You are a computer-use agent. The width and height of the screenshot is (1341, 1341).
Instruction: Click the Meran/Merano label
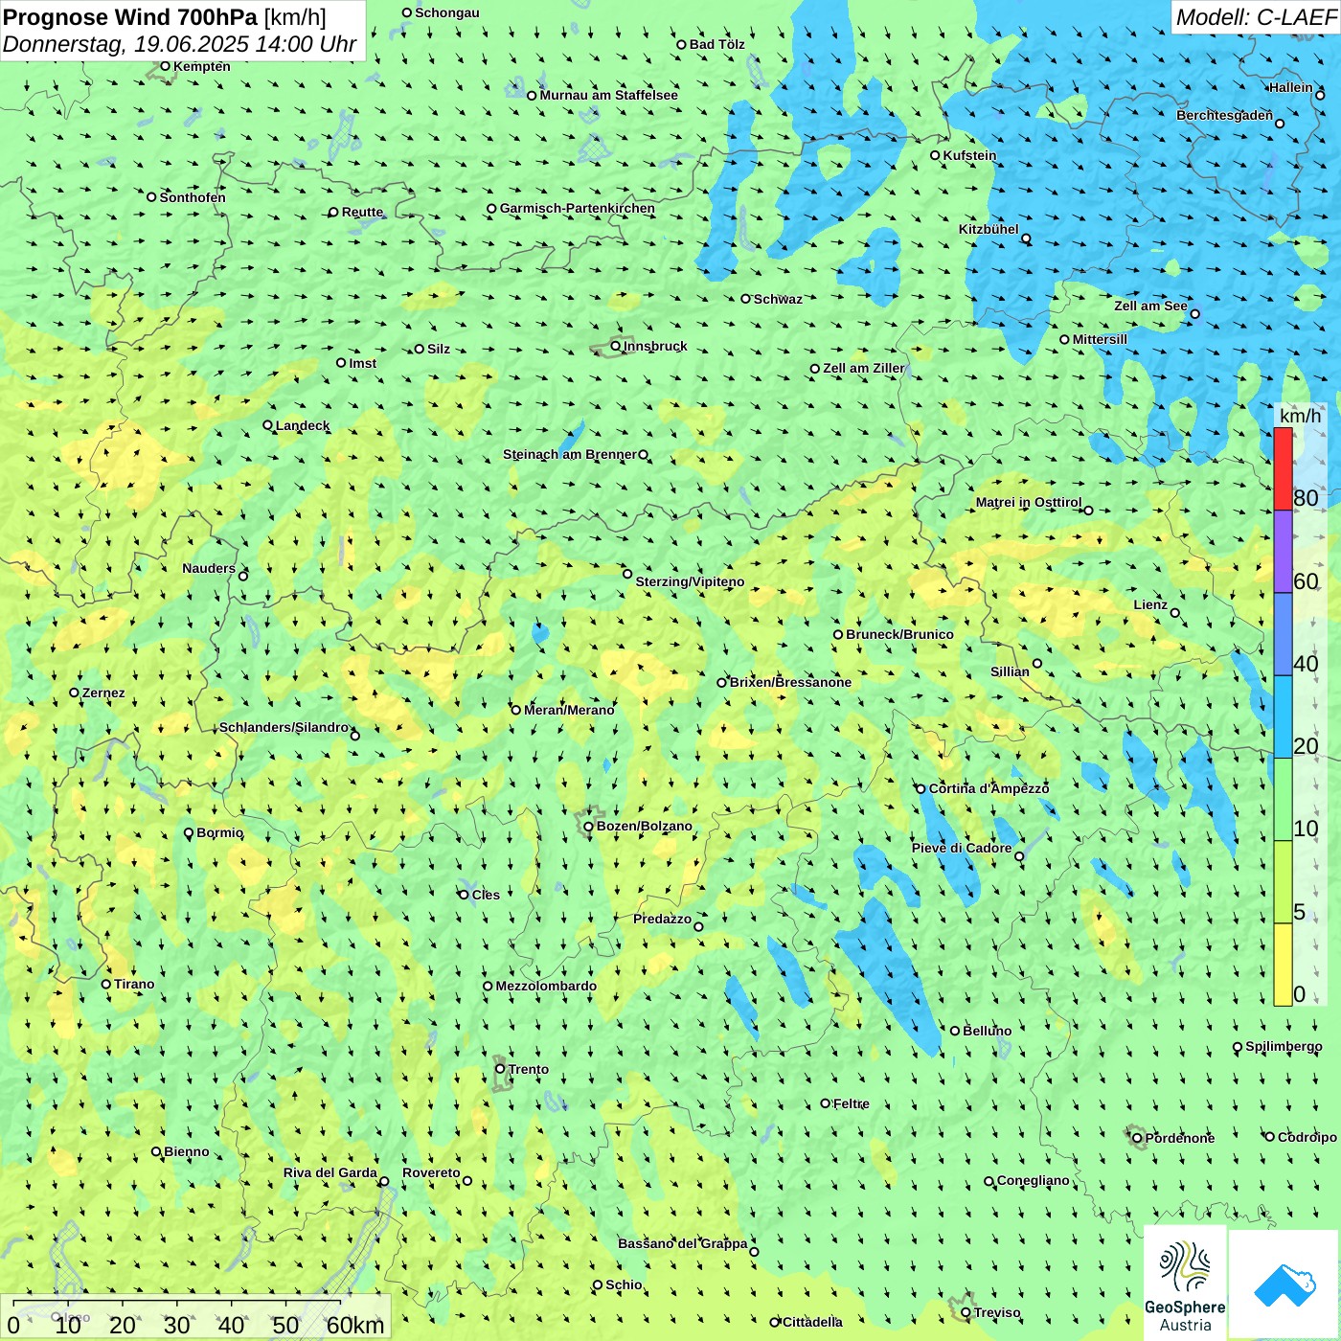(569, 710)
